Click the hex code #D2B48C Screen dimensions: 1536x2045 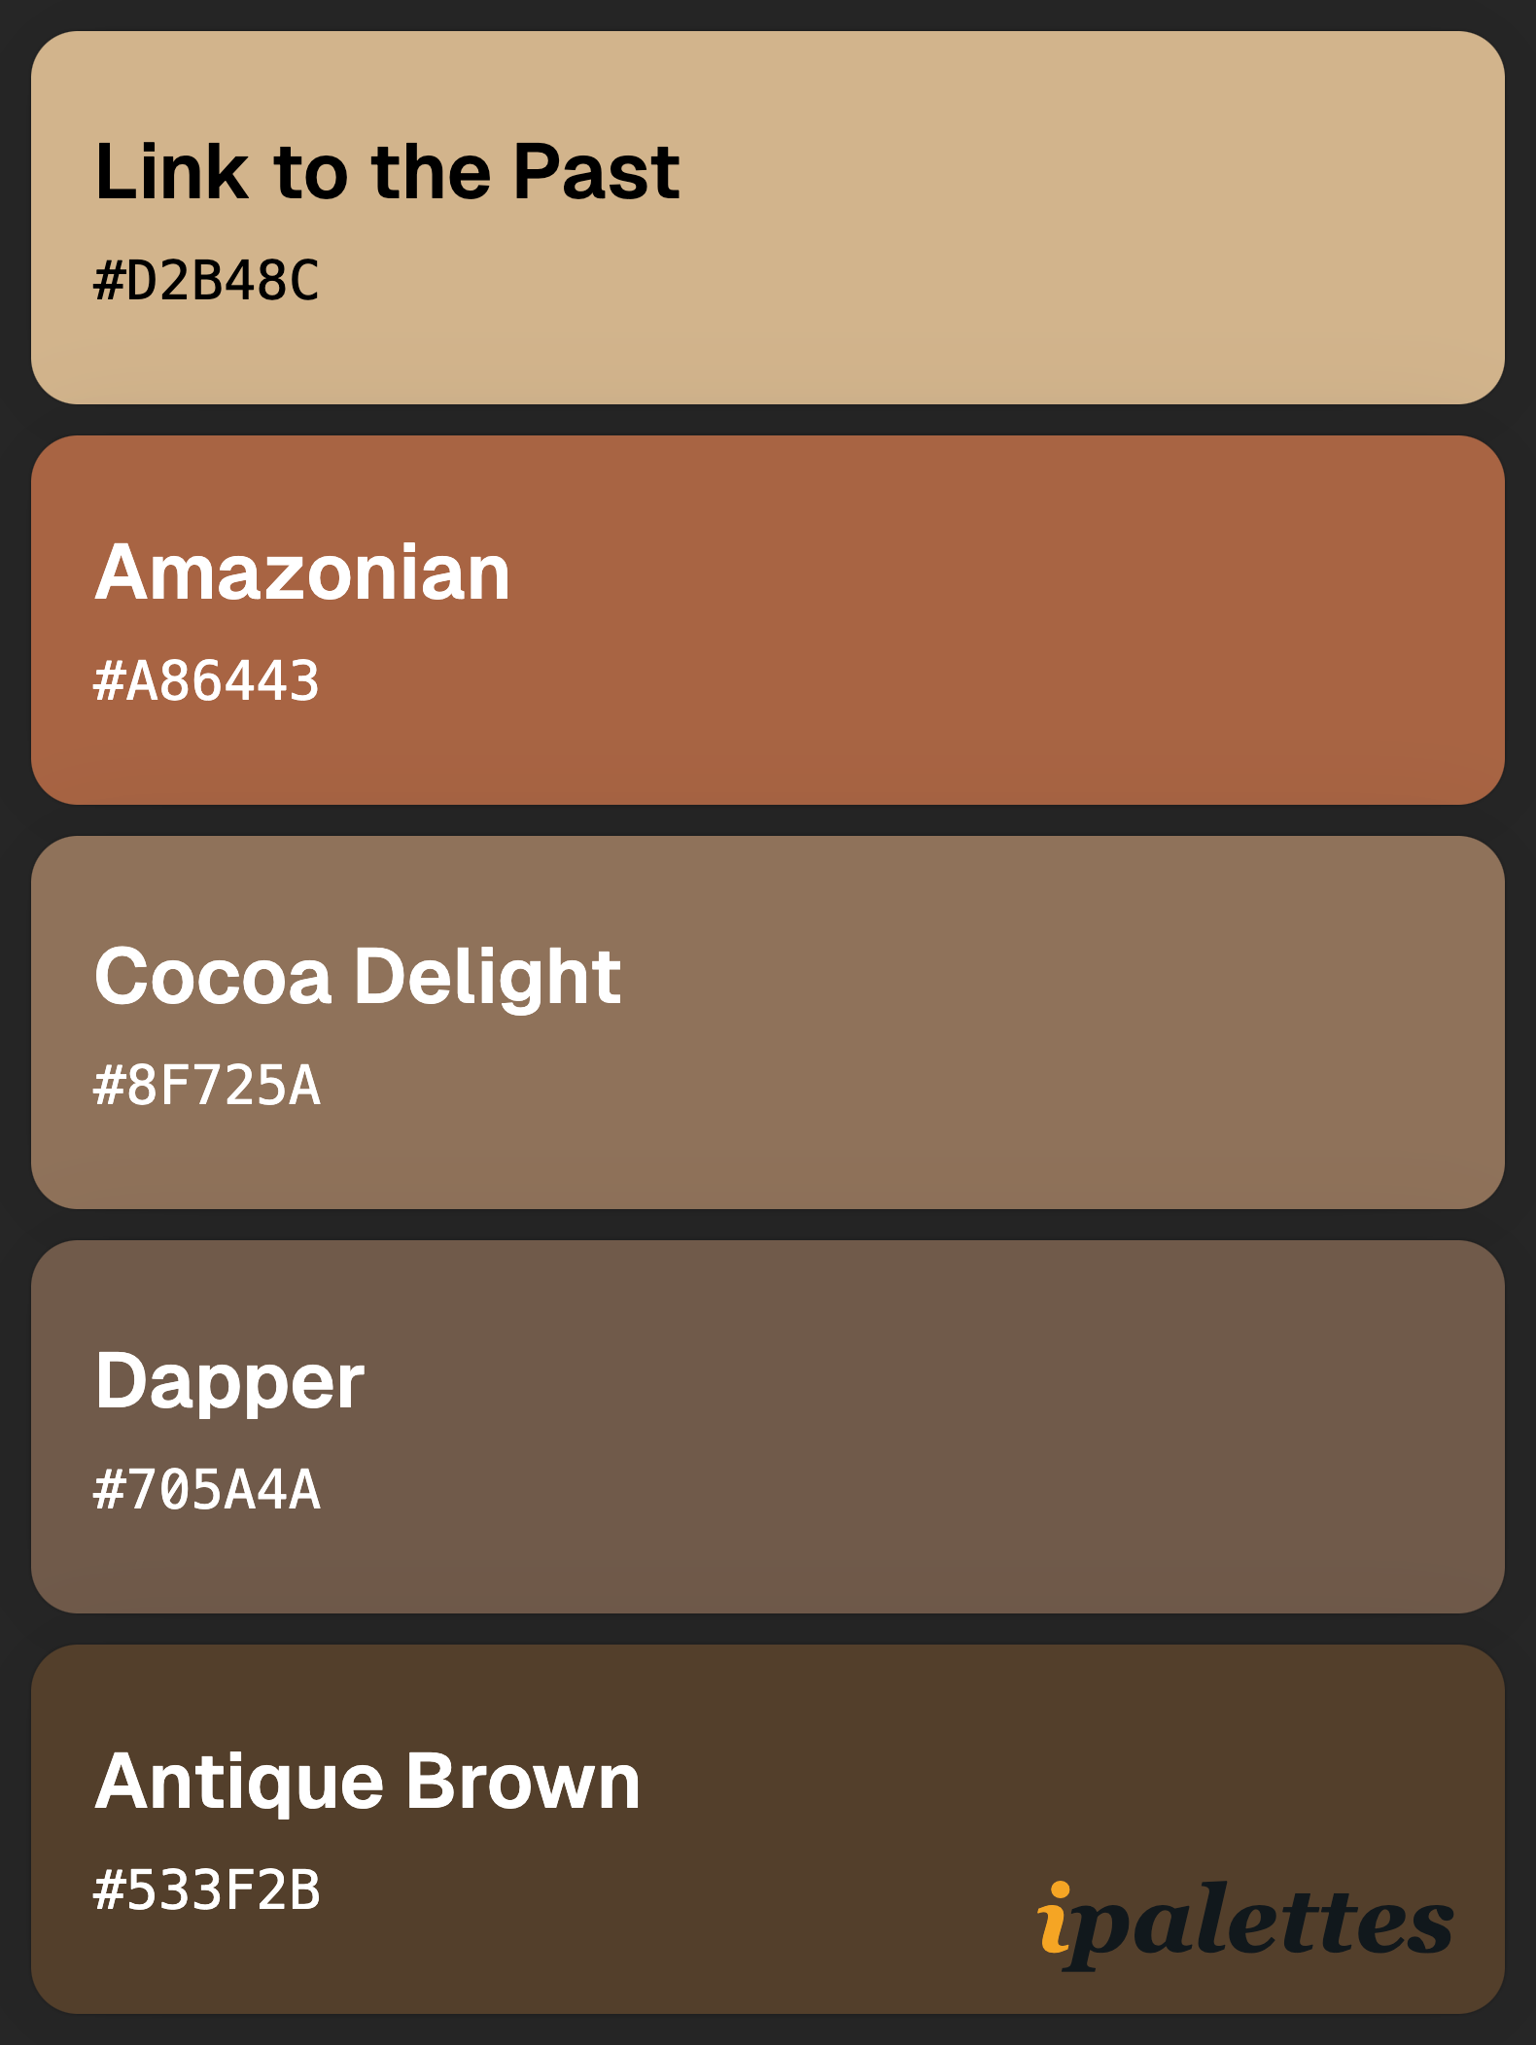pos(206,281)
